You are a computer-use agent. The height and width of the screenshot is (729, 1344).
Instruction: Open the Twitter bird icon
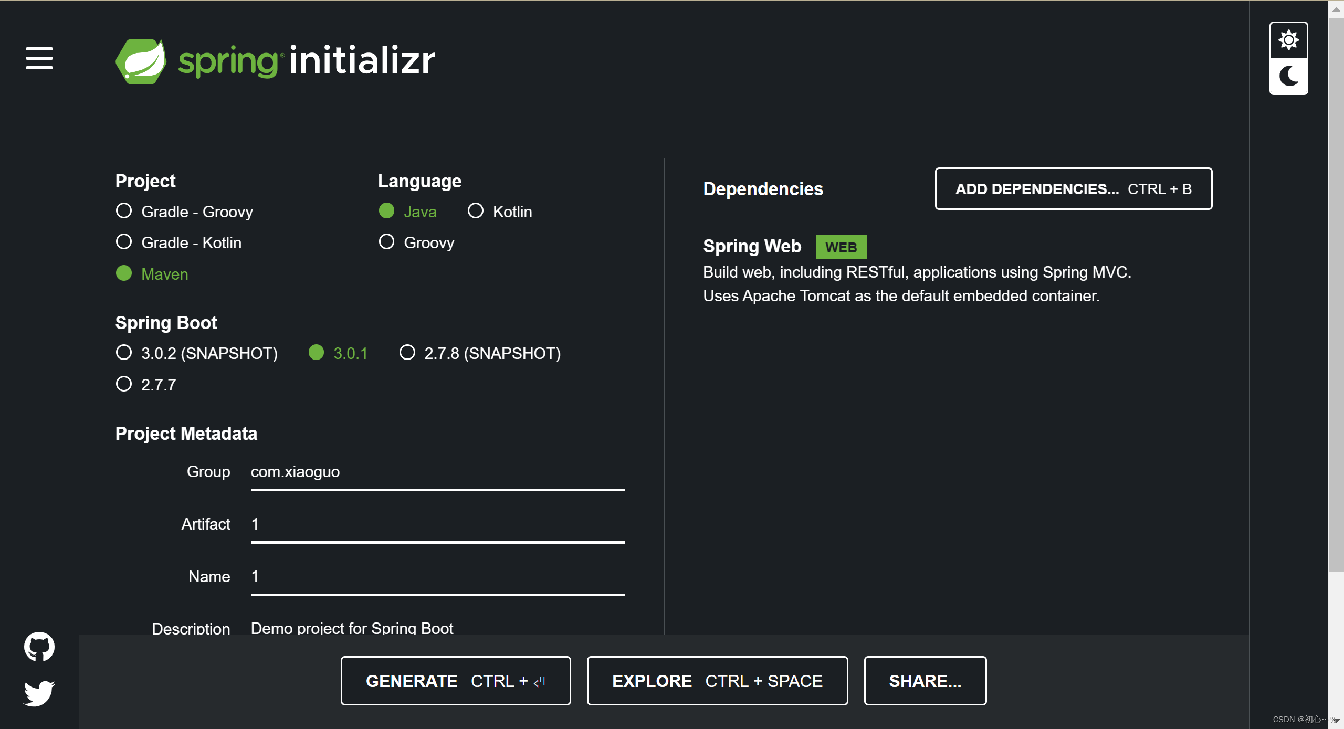39,693
